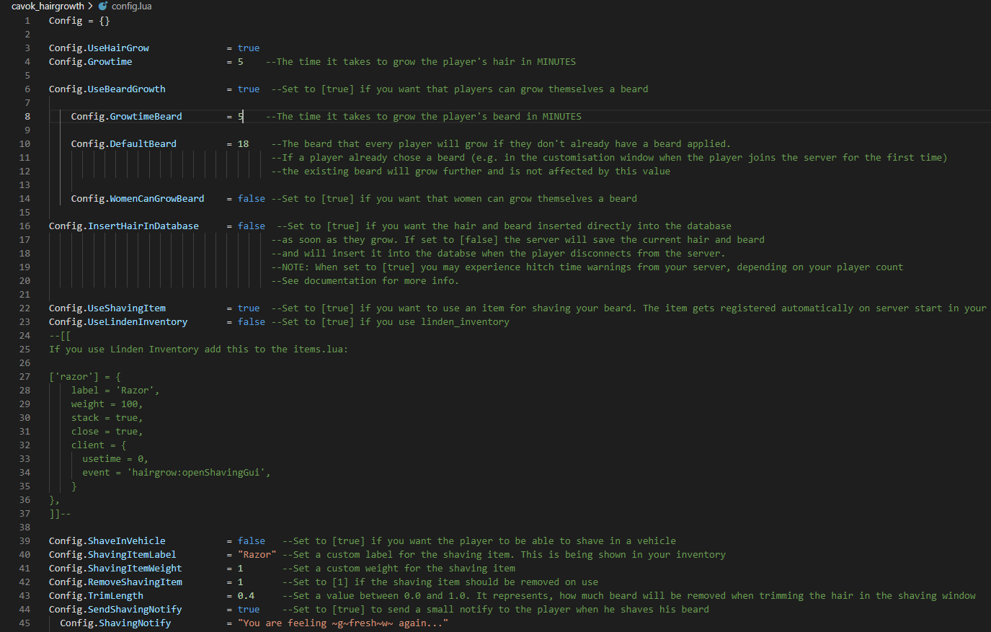Viewport: 991px width, 632px height.
Task: Open the config.lua breadcrumb item
Action: (131, 6)
